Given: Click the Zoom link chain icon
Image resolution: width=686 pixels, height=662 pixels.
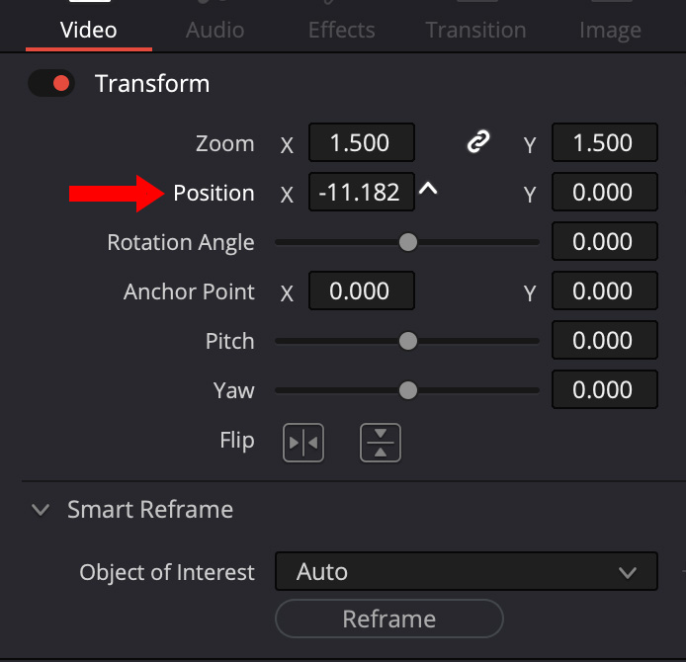Looking at the screenshot, I should coord(478,143).
